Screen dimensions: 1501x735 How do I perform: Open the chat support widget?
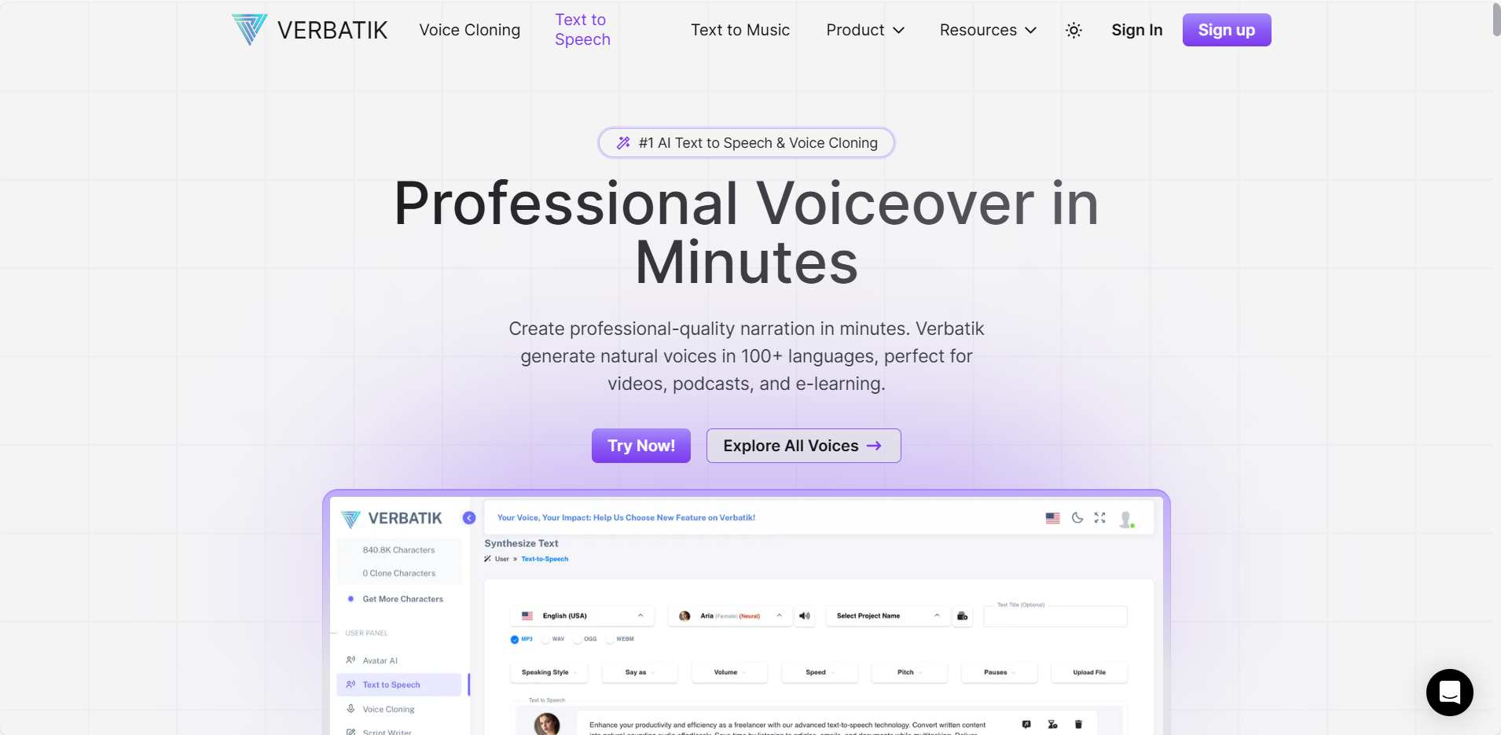(1449, 692)
